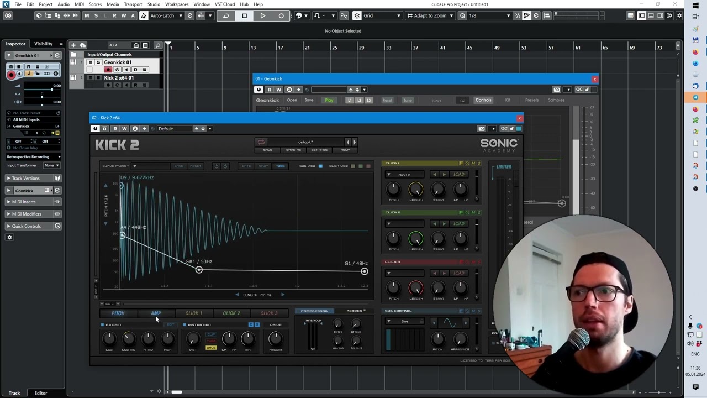
Task: Click the Sub Control HARMONICS knob
Action: click(x=460, y=338)
